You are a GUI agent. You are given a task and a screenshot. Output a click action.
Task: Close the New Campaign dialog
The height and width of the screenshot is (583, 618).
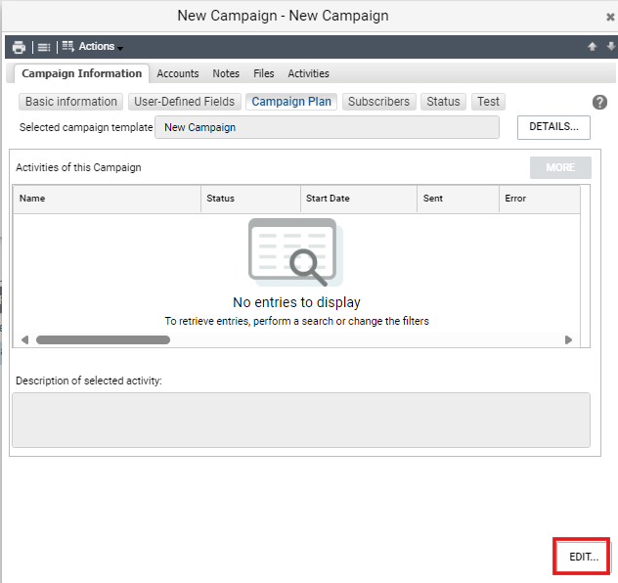610,17
